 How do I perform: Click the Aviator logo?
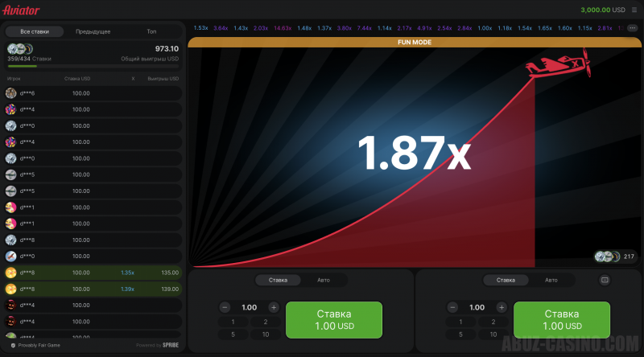(x=21, y=10)
